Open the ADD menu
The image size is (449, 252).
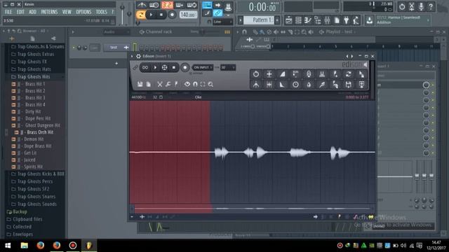click(x=32, y=12)
